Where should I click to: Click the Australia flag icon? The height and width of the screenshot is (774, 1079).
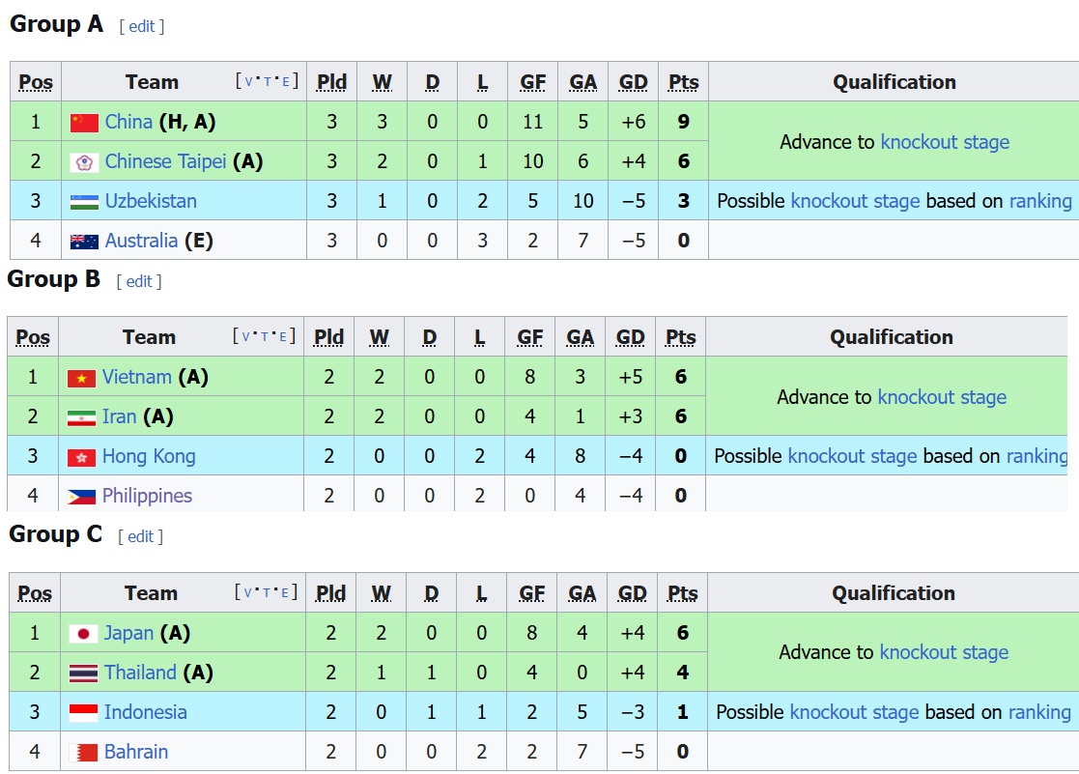point(84,242)
